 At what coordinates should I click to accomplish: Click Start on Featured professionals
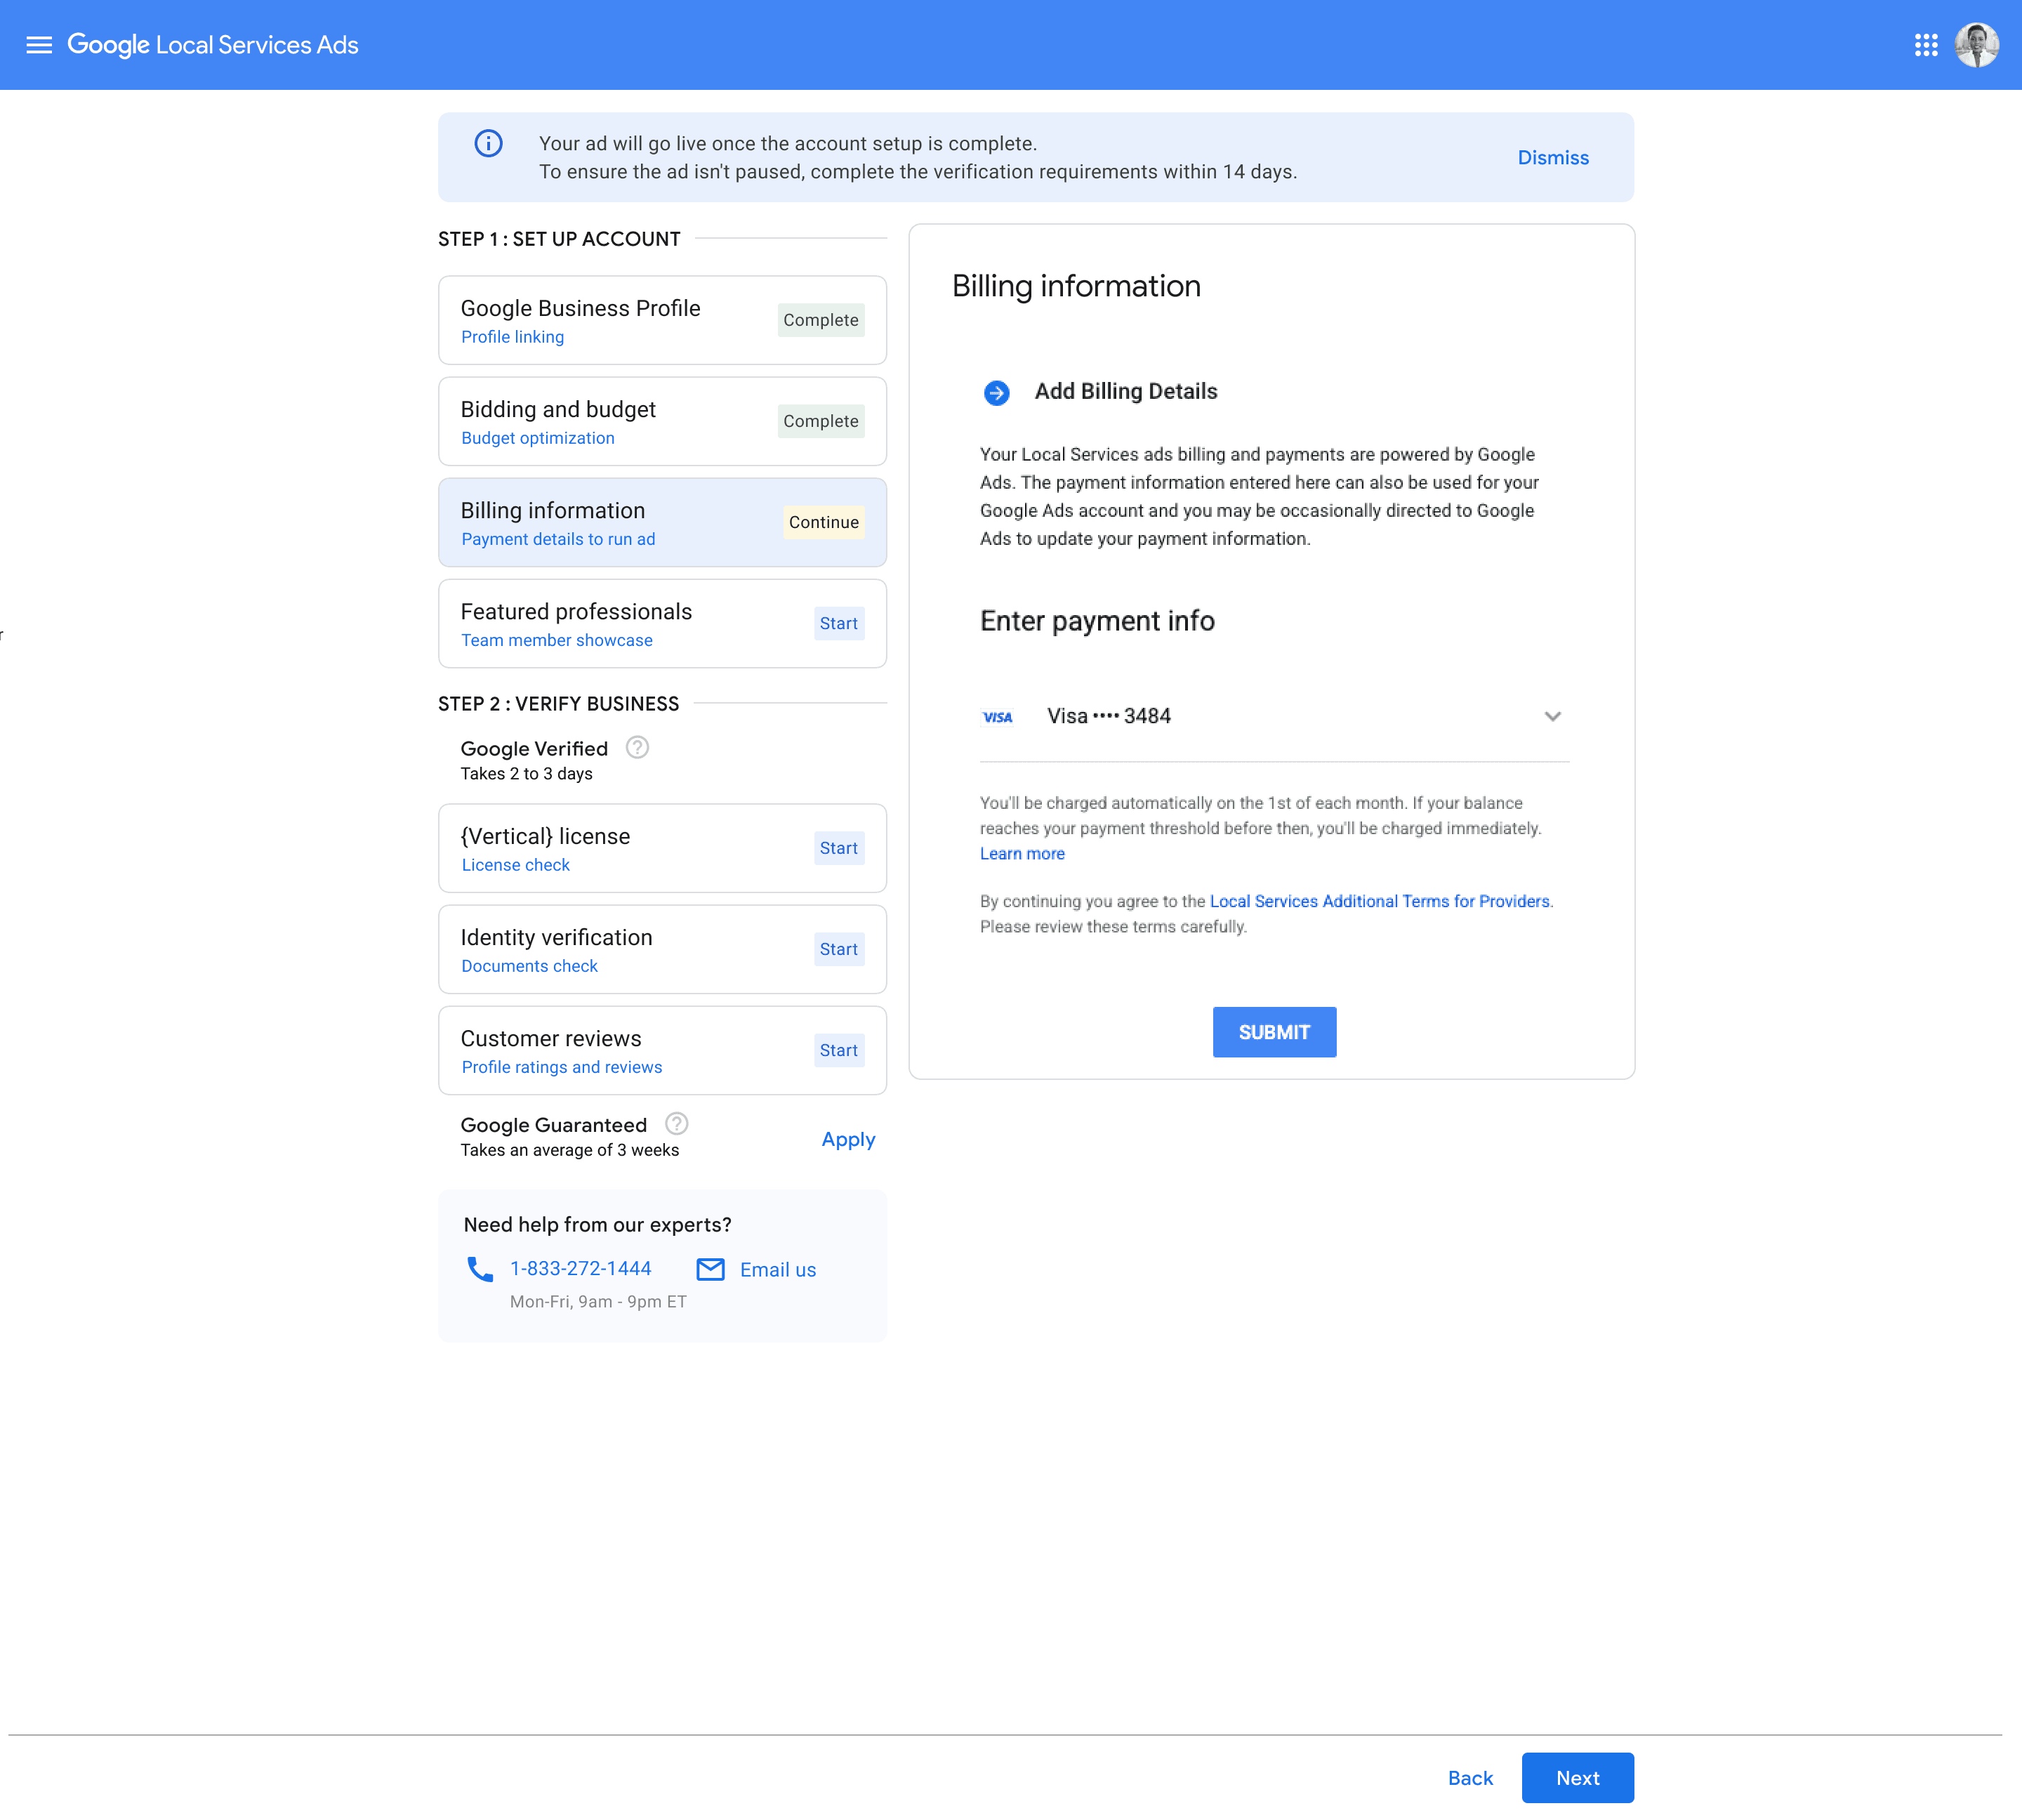pos(839,623)
